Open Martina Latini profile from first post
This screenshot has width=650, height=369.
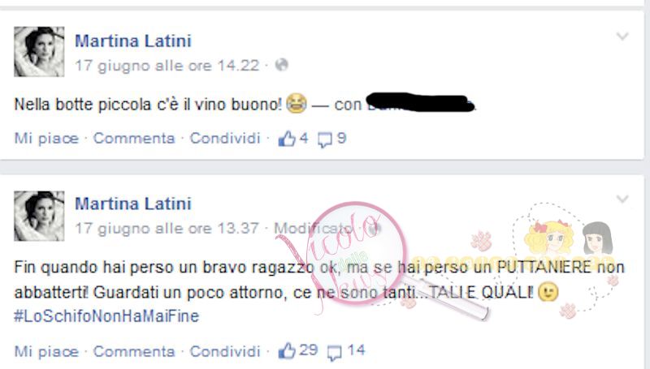pyautogui.click(x=133, y=41)
